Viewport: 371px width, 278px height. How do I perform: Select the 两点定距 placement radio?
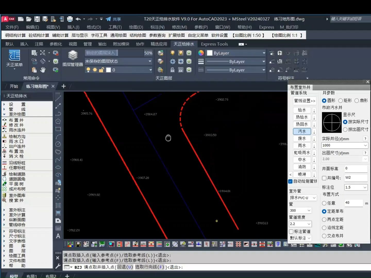pyautogui.click(x=324, y=220)
